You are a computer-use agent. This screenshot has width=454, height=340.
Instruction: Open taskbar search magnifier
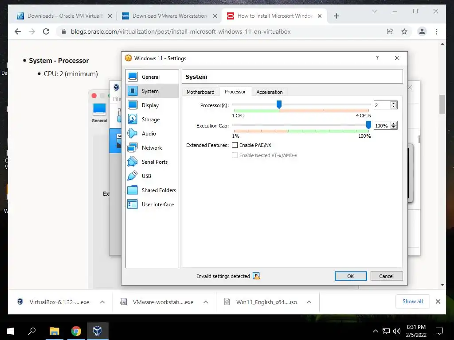(x=32, y=331)
